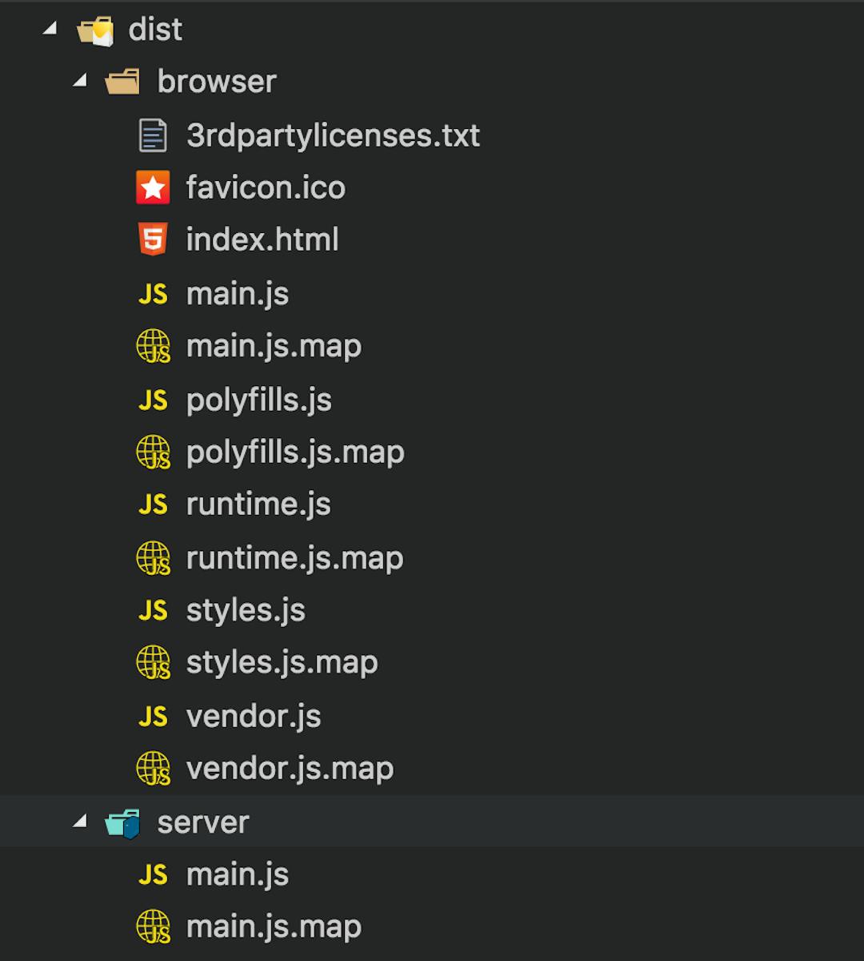The width and height of the screenshot is (864, 961).
Task: Collapse the browser folder
Action: point(78,81)
